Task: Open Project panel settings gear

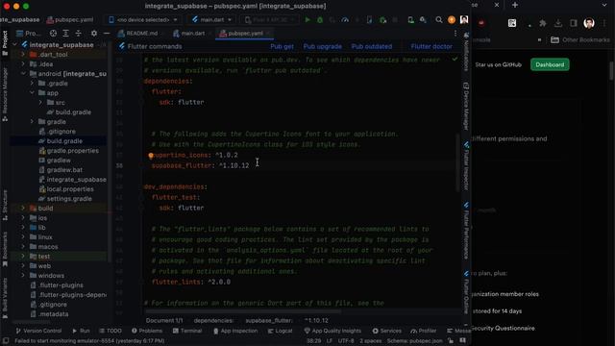Action: 94,34
